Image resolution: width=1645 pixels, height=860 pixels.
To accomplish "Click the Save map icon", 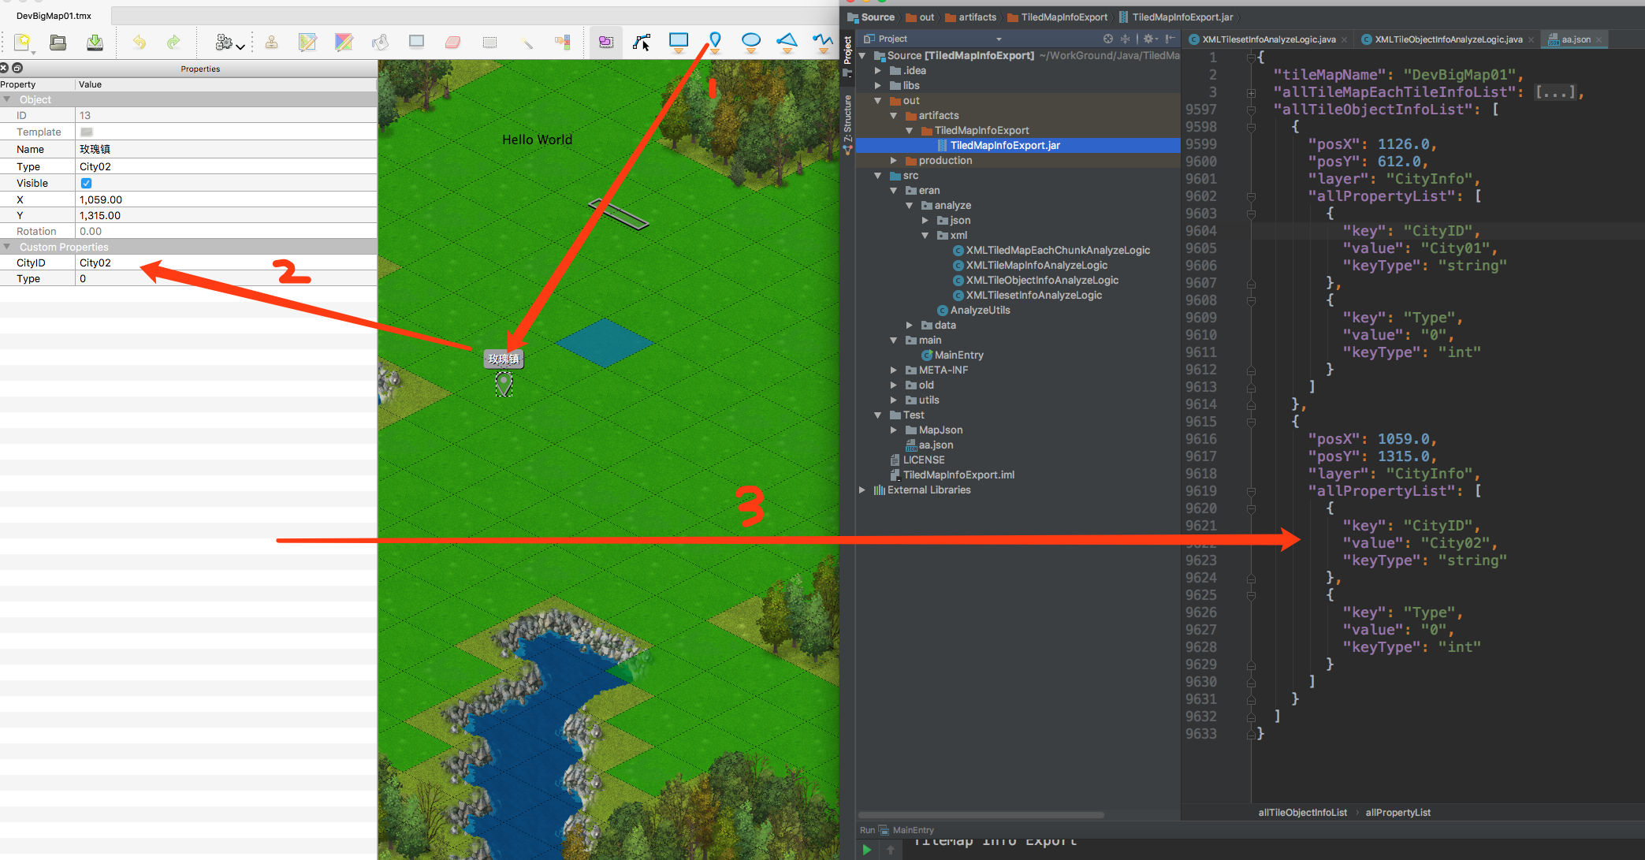I will (95, 42).
